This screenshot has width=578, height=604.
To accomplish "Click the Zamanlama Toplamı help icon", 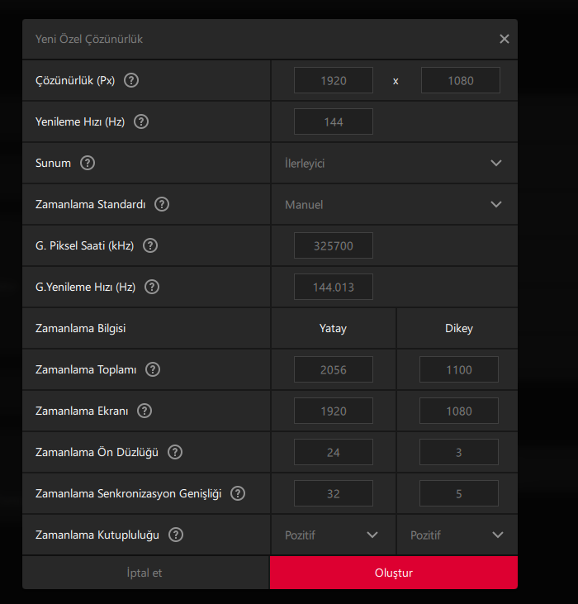I will pos(153,369).
